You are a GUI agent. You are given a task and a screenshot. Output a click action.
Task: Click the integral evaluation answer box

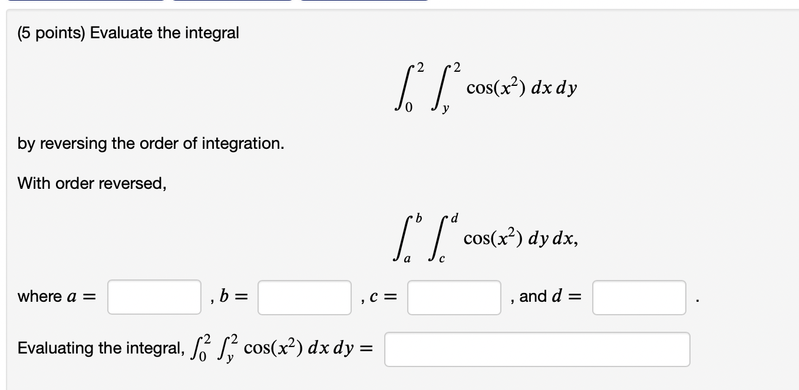pyautogui.click(x=537, y=349)
